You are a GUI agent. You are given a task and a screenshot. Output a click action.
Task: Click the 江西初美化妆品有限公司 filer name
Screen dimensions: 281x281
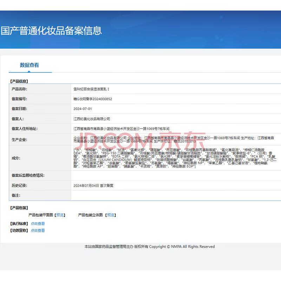click(x=92, y=119)
